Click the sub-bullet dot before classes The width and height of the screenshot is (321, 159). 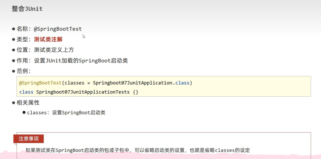click(x=24, y=113)
